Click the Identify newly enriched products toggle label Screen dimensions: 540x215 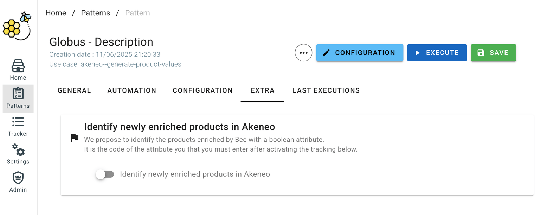195,174
